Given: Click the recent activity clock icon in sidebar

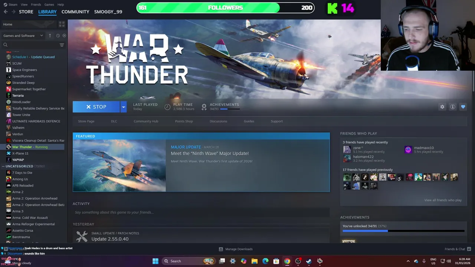Looking at the screenshot, I should (58, 36).
